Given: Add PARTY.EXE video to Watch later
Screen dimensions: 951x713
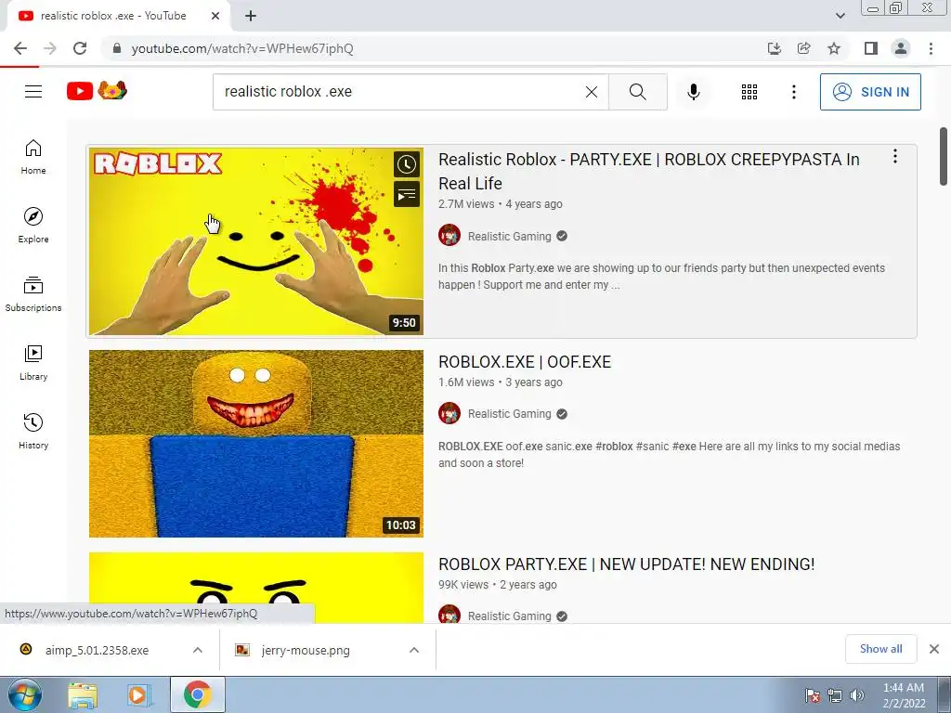Looking at the screenshot, I should (x=407, y=164).
